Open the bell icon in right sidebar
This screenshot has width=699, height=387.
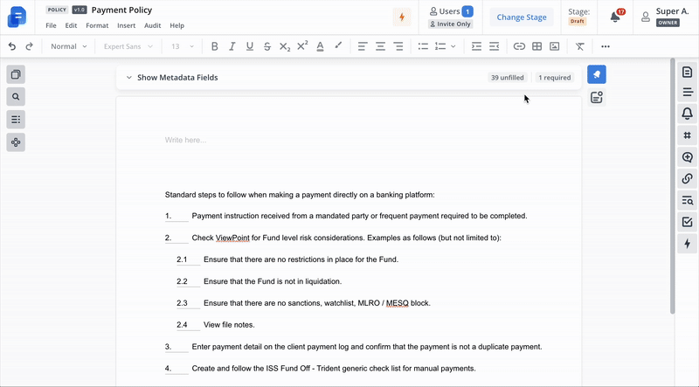point(687,114)
